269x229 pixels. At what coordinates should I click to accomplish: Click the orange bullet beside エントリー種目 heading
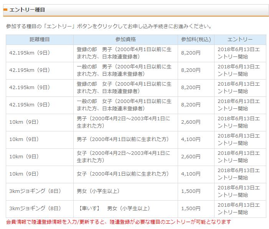point(5,10)
